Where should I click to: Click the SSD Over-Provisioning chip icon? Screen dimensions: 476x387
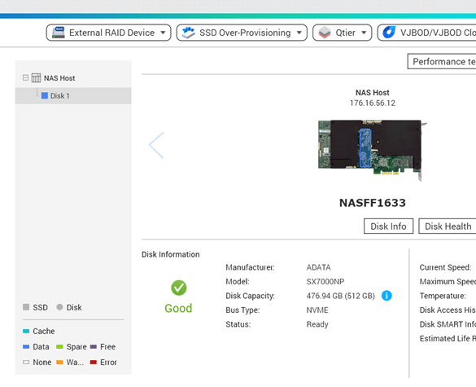[x=188, y=33]
